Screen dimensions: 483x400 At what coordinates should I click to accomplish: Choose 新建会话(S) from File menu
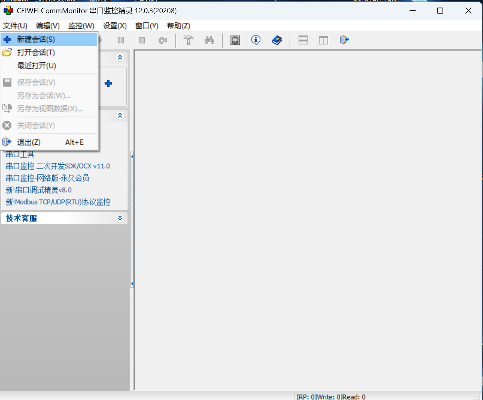[x=49, y=39]
